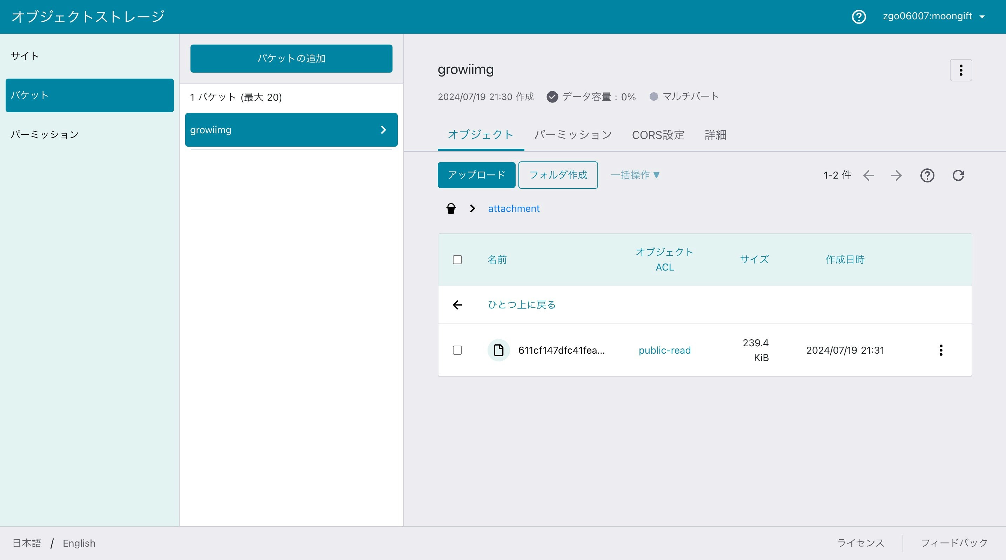
Task: Click the refresh object list icon
Action: pyautogui.click(x=958, y=175)
